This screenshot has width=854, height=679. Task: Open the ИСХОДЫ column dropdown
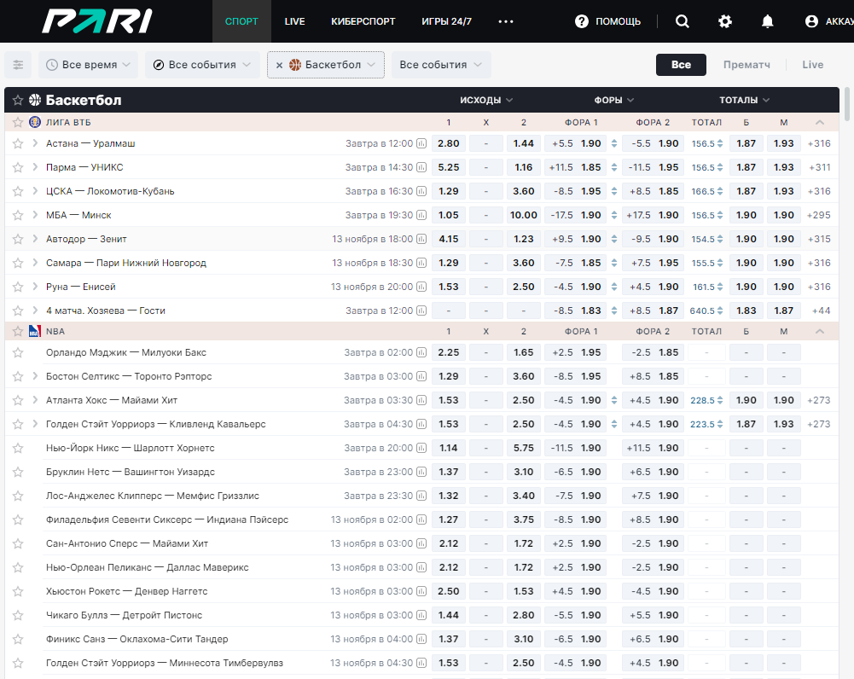tap(486, 100)
